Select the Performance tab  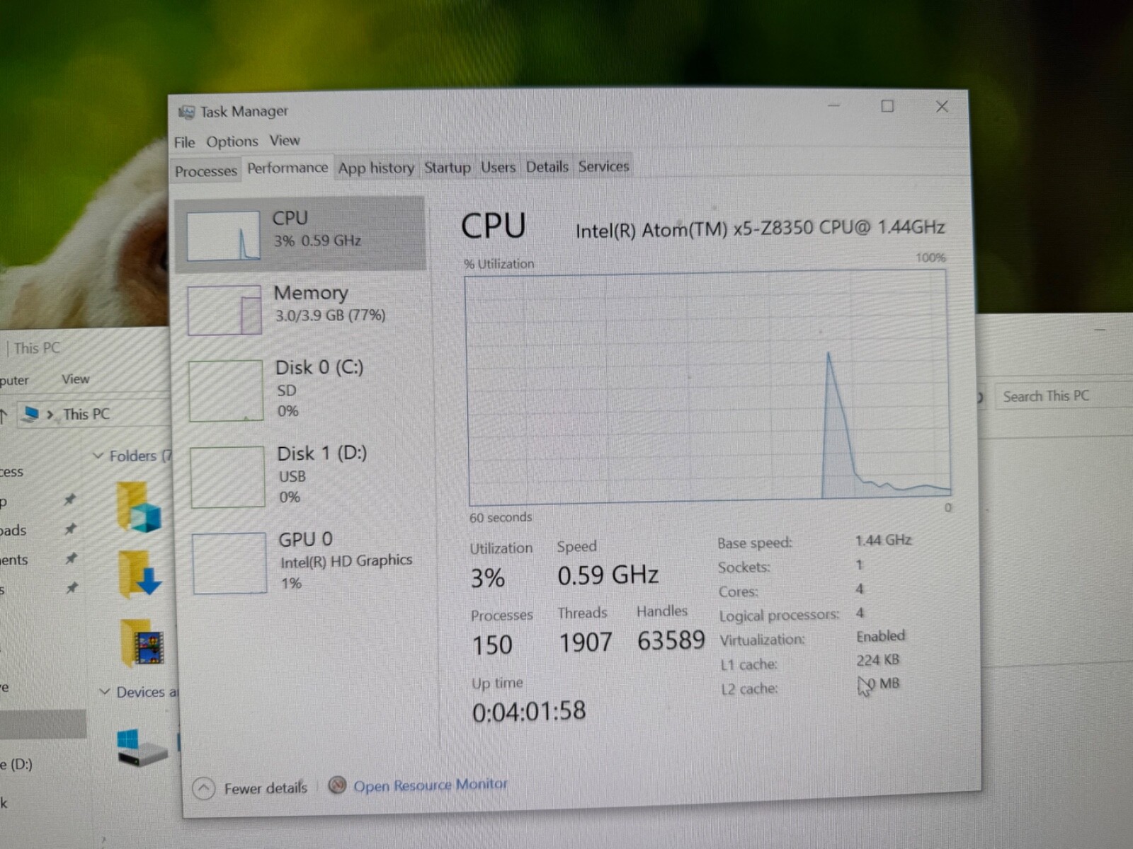click(x=287, y=168)
